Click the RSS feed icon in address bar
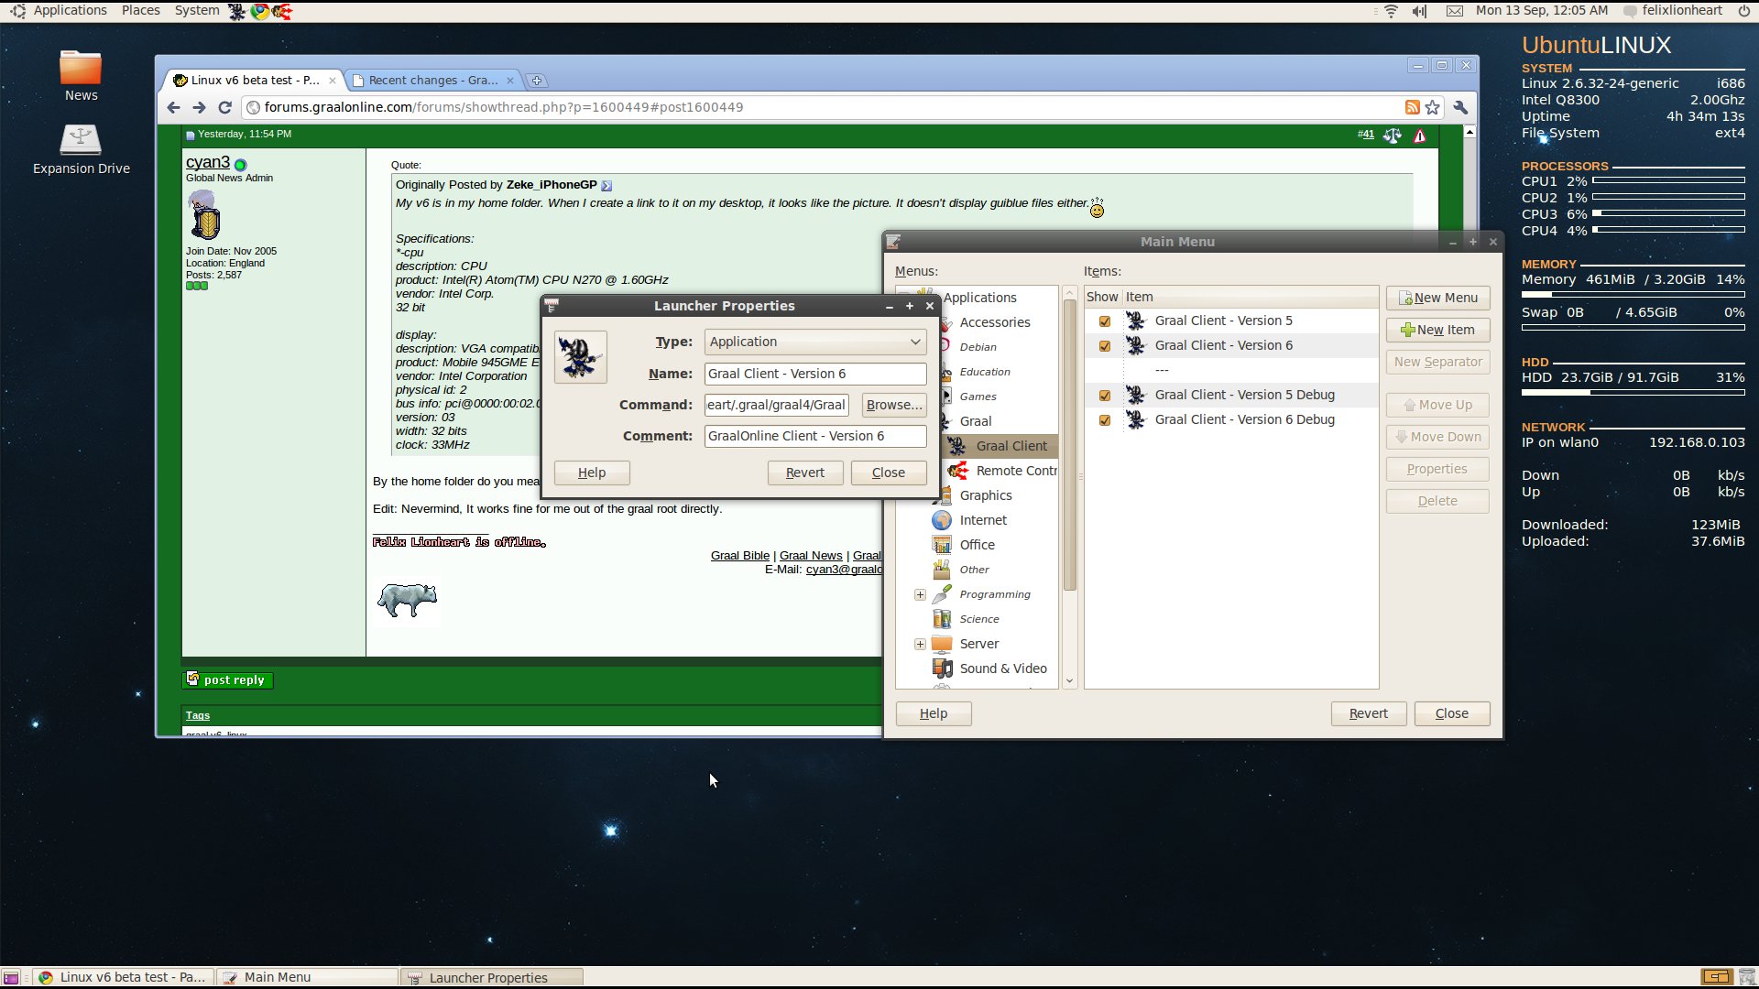This screenshot has height=989, width=1759. click(x=1412, y=107)
